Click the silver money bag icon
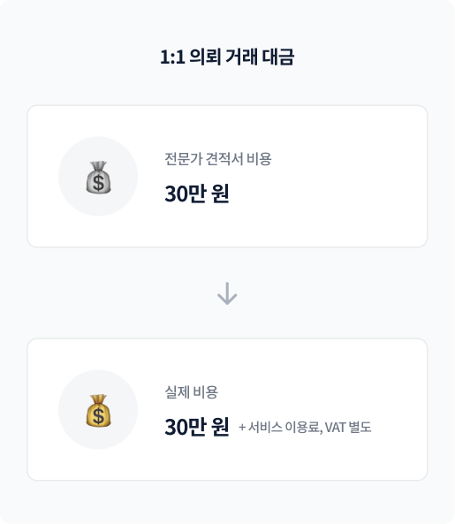The image size is (455, 524). coord(98,177)
